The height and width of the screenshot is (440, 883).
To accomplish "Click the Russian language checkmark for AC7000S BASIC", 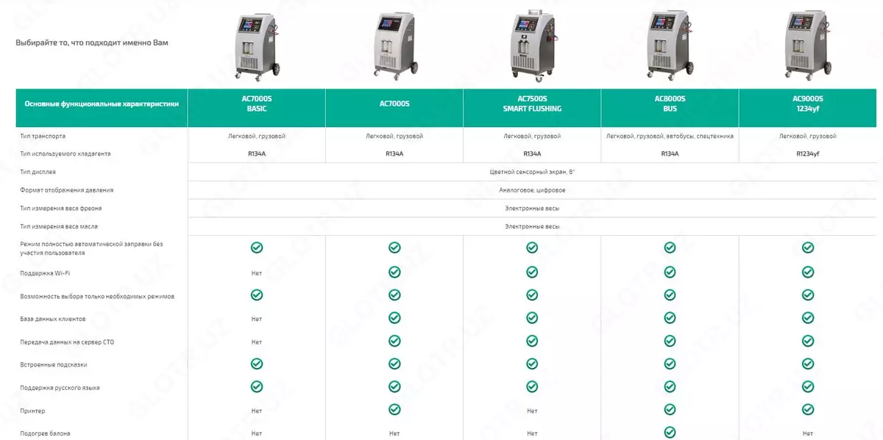I will point(256,386).
